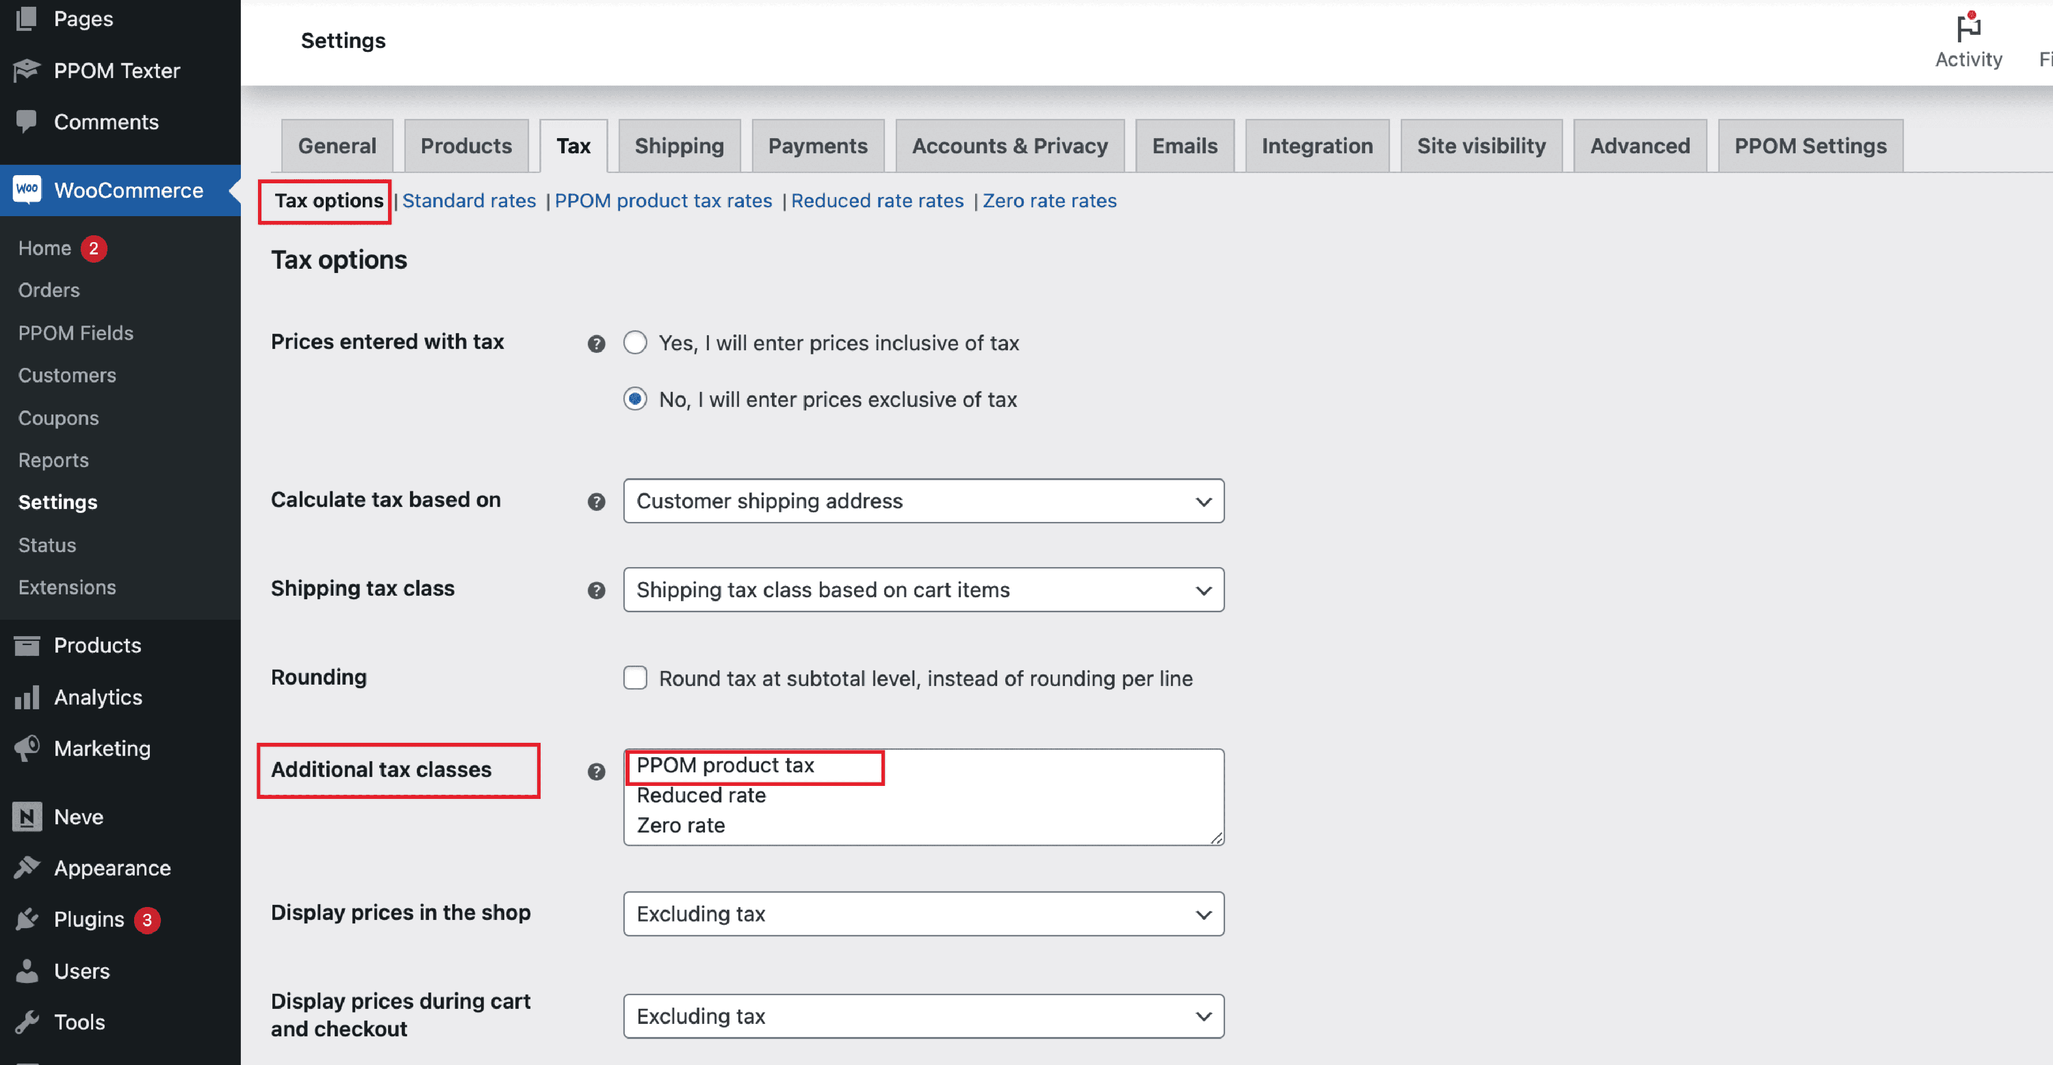Click the help icon for Shipping tax class
2053x1065 pixels.
[x=596, y=590]
